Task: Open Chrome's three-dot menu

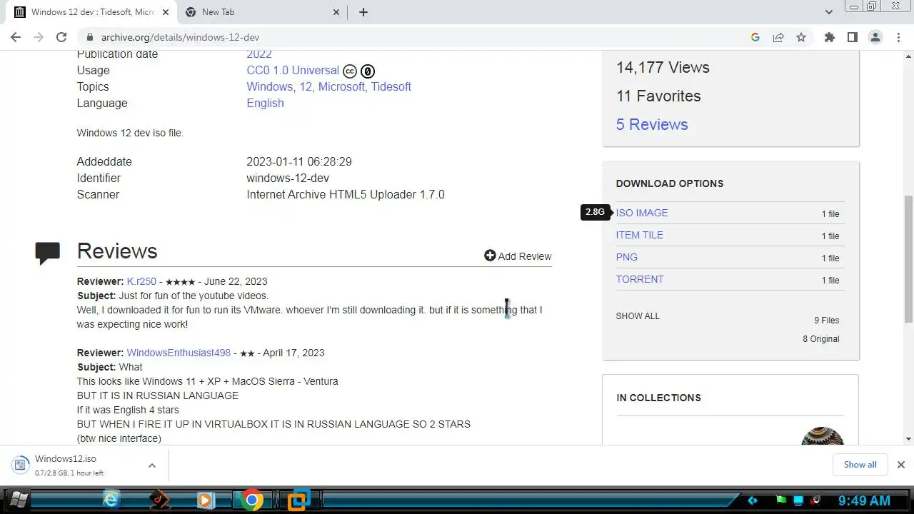Action: point(898,37)
